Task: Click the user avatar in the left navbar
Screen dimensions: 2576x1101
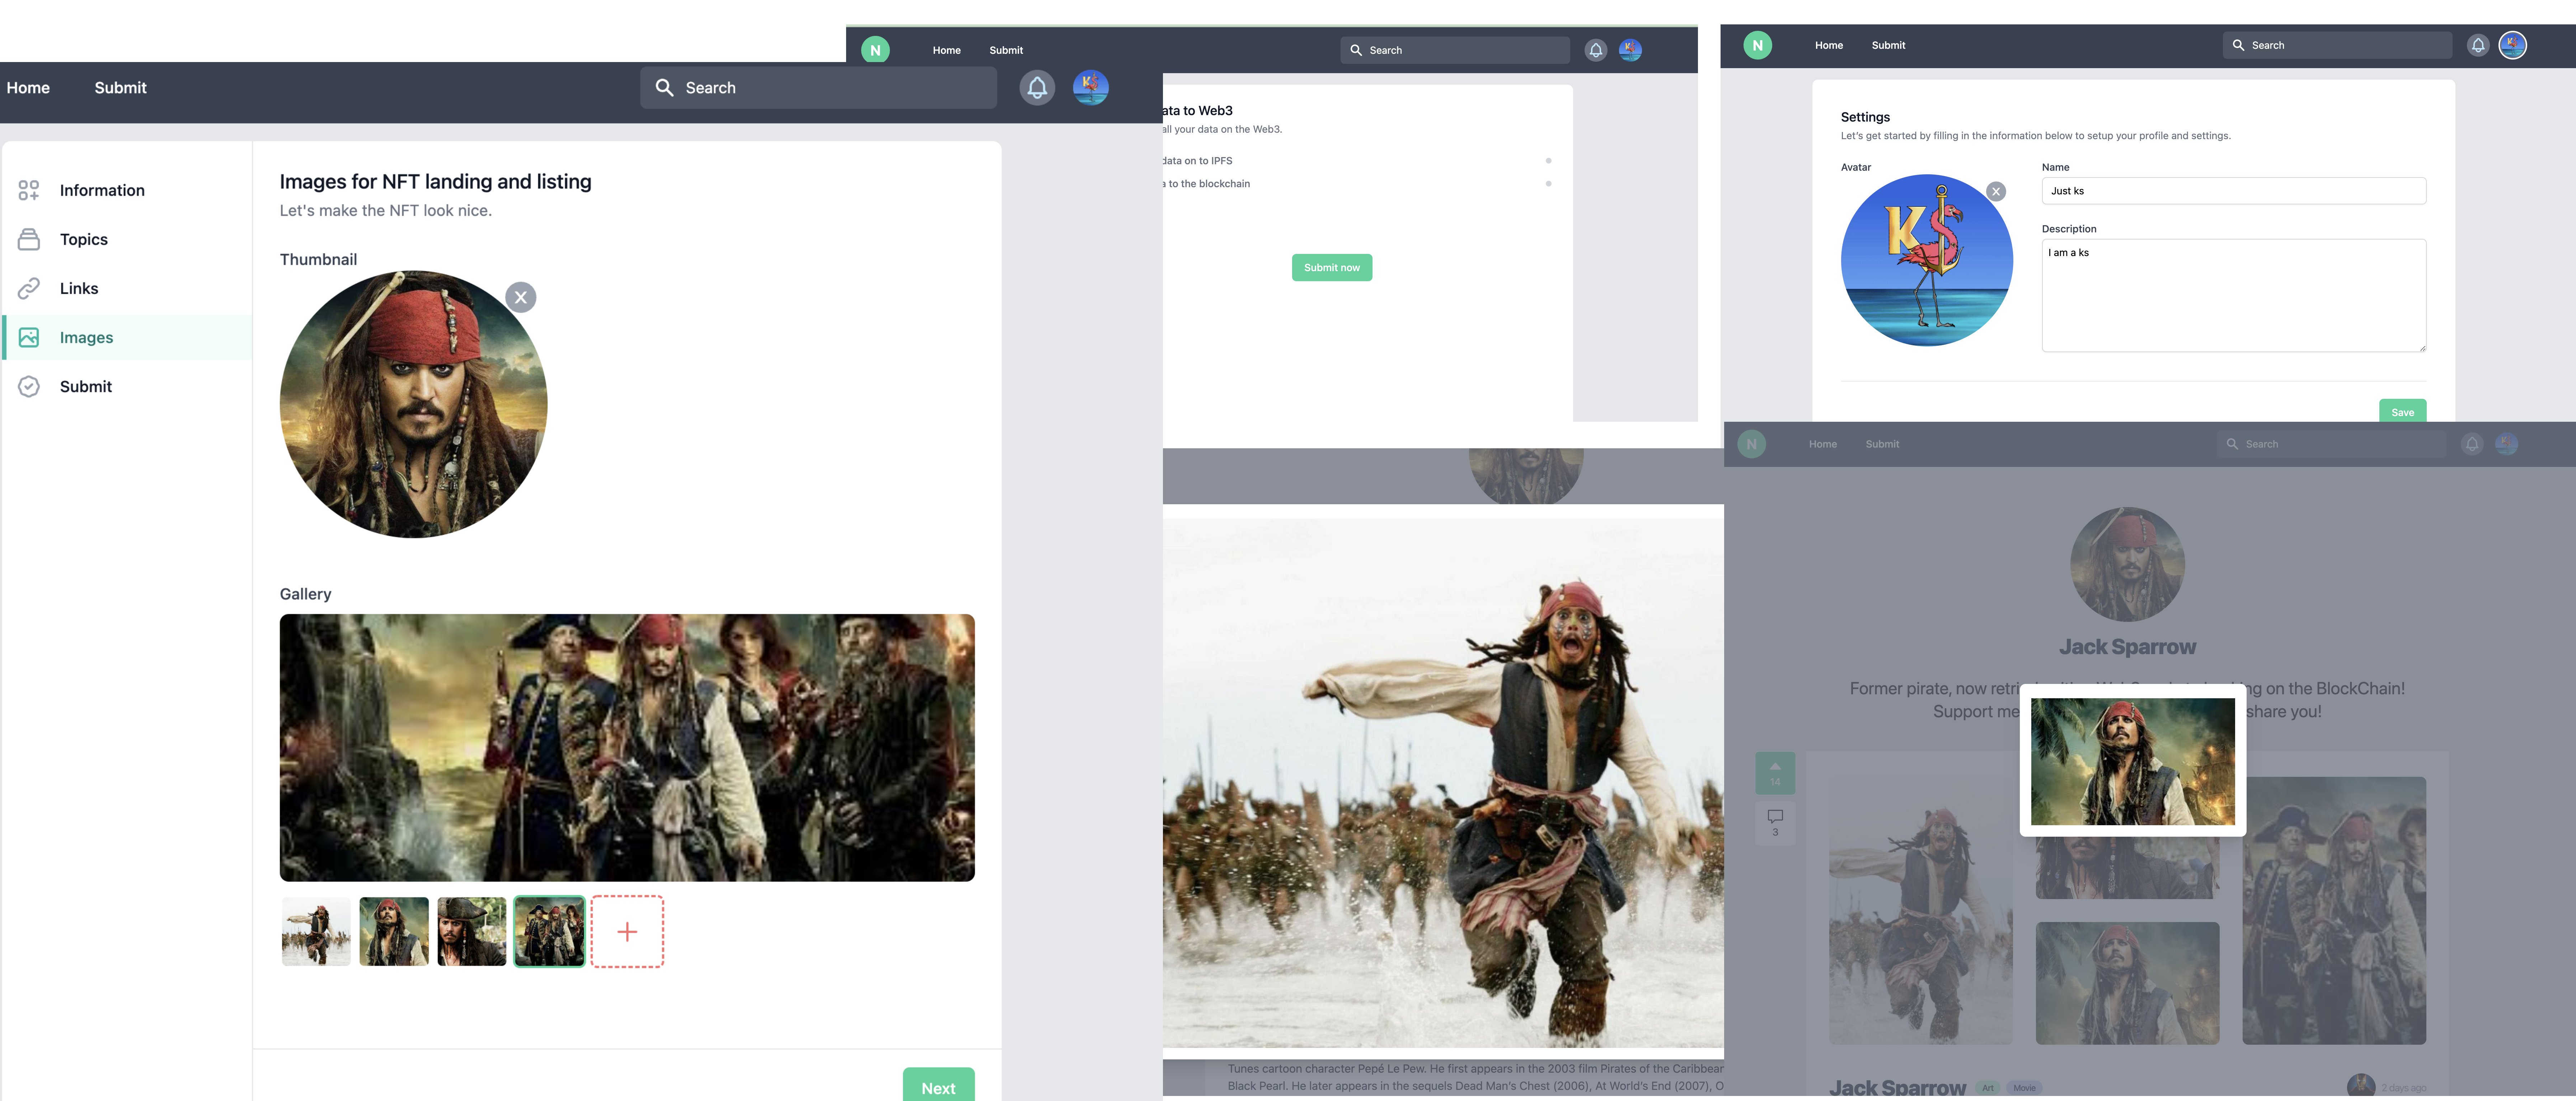Action: point(1090,88)
